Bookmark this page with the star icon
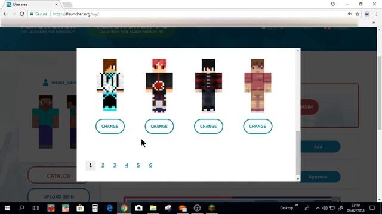The height and width of the screenshot is (214, 382). [358, 14]
